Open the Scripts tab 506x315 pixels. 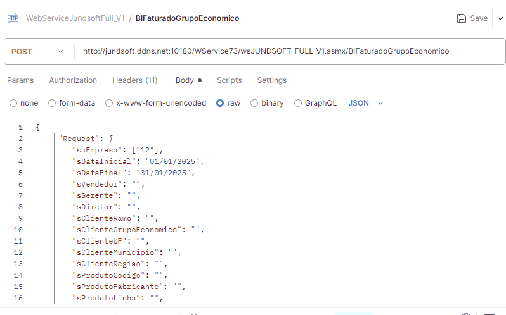(x=229, y=80)
